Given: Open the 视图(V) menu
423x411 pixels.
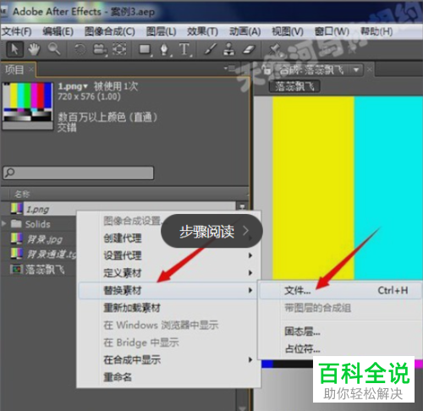Looking at the screenshot, I should click(x=288, y=31).
